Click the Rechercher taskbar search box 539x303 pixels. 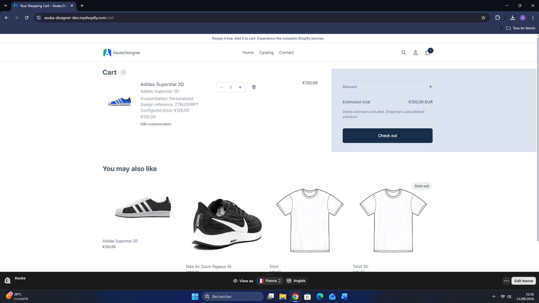pyautogui.click(x=233, y=297)
